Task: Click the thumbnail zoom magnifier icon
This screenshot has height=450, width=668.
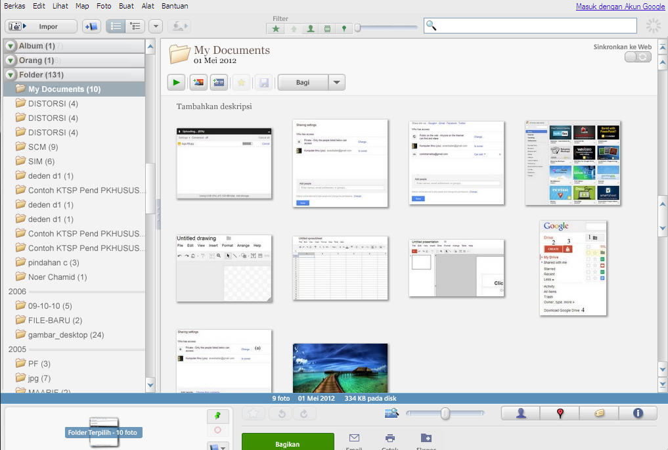Action: [x=391, y=413]
